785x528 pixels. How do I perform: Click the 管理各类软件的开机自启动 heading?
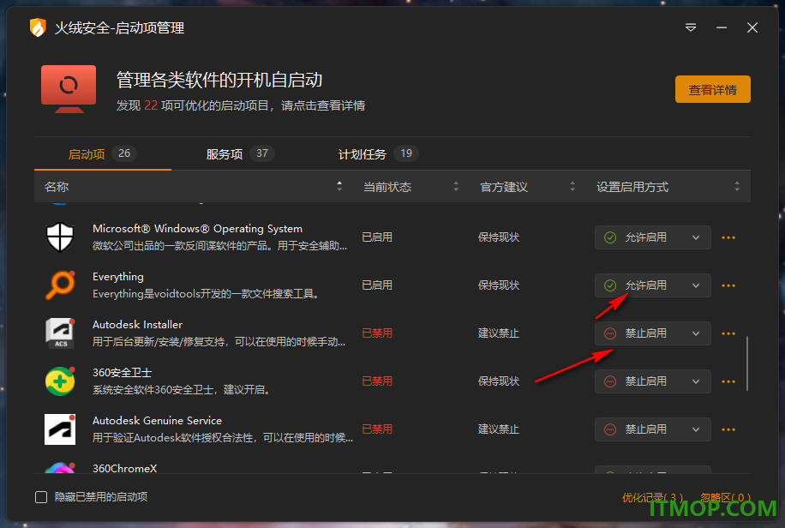(219, 81)
